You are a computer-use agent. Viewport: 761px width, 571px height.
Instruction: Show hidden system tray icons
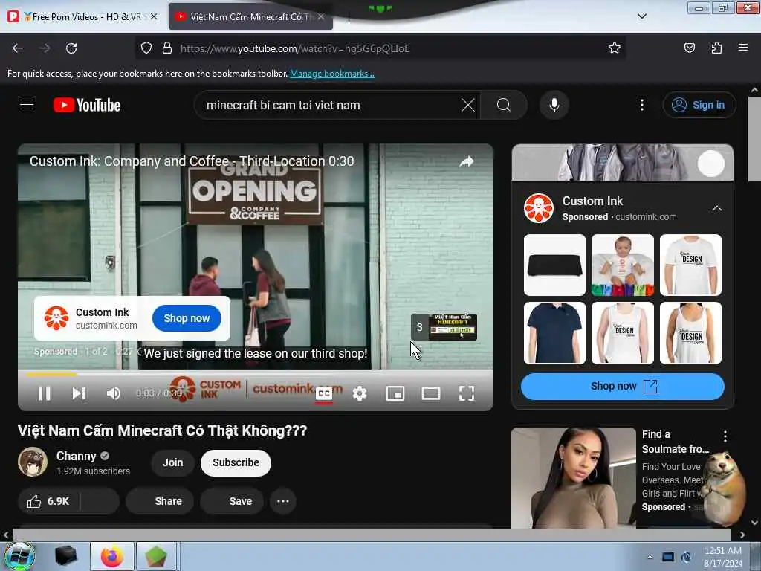(650, 557)
